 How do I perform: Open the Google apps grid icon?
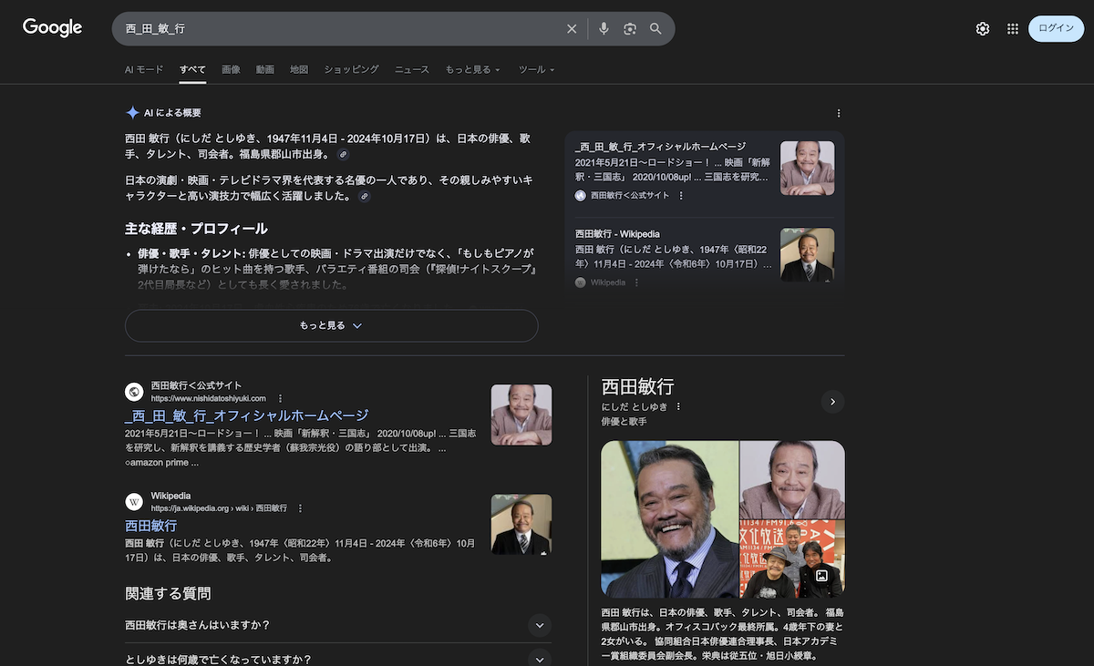1012,29
